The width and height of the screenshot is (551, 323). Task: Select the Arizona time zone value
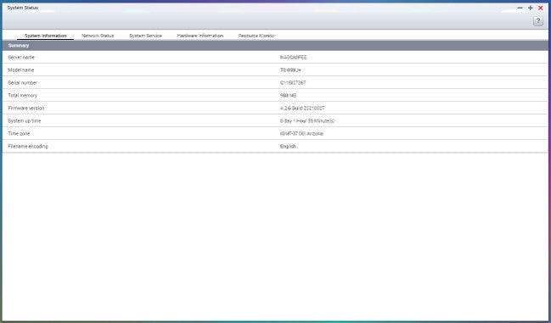pos(301,134)
